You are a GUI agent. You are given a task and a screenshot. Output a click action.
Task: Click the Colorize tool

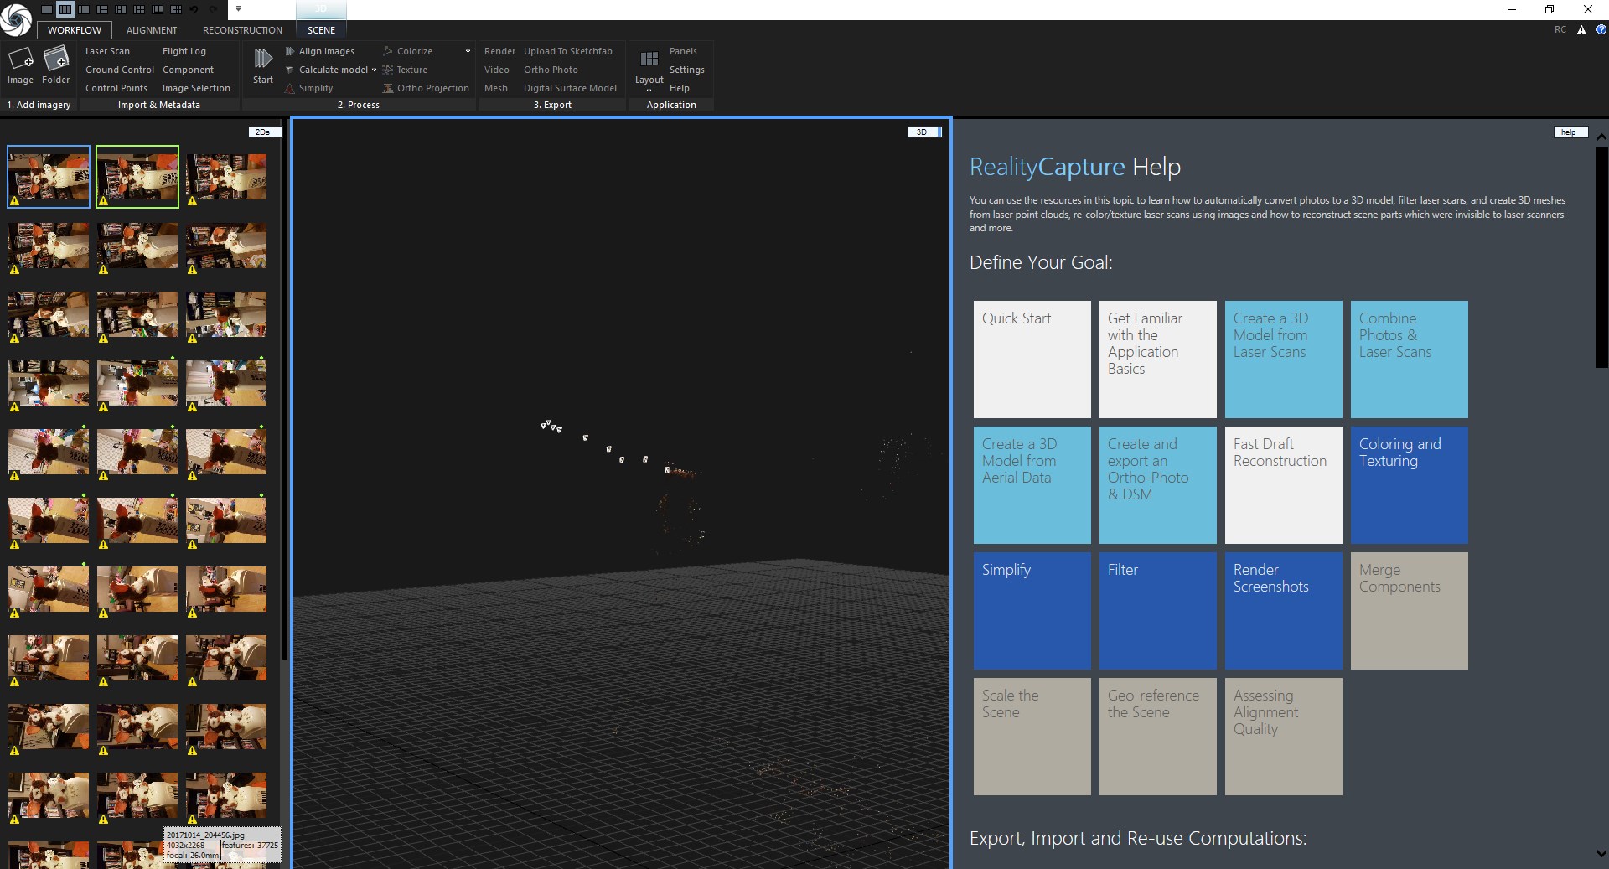tap(407, 51)
